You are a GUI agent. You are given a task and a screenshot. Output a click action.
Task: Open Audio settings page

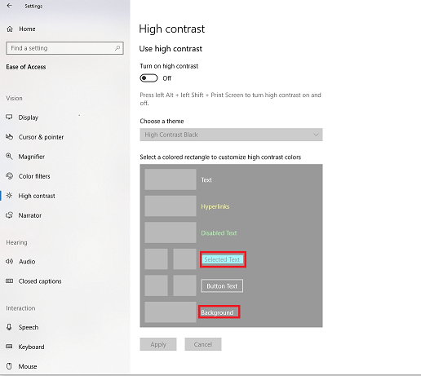(27, 262)
